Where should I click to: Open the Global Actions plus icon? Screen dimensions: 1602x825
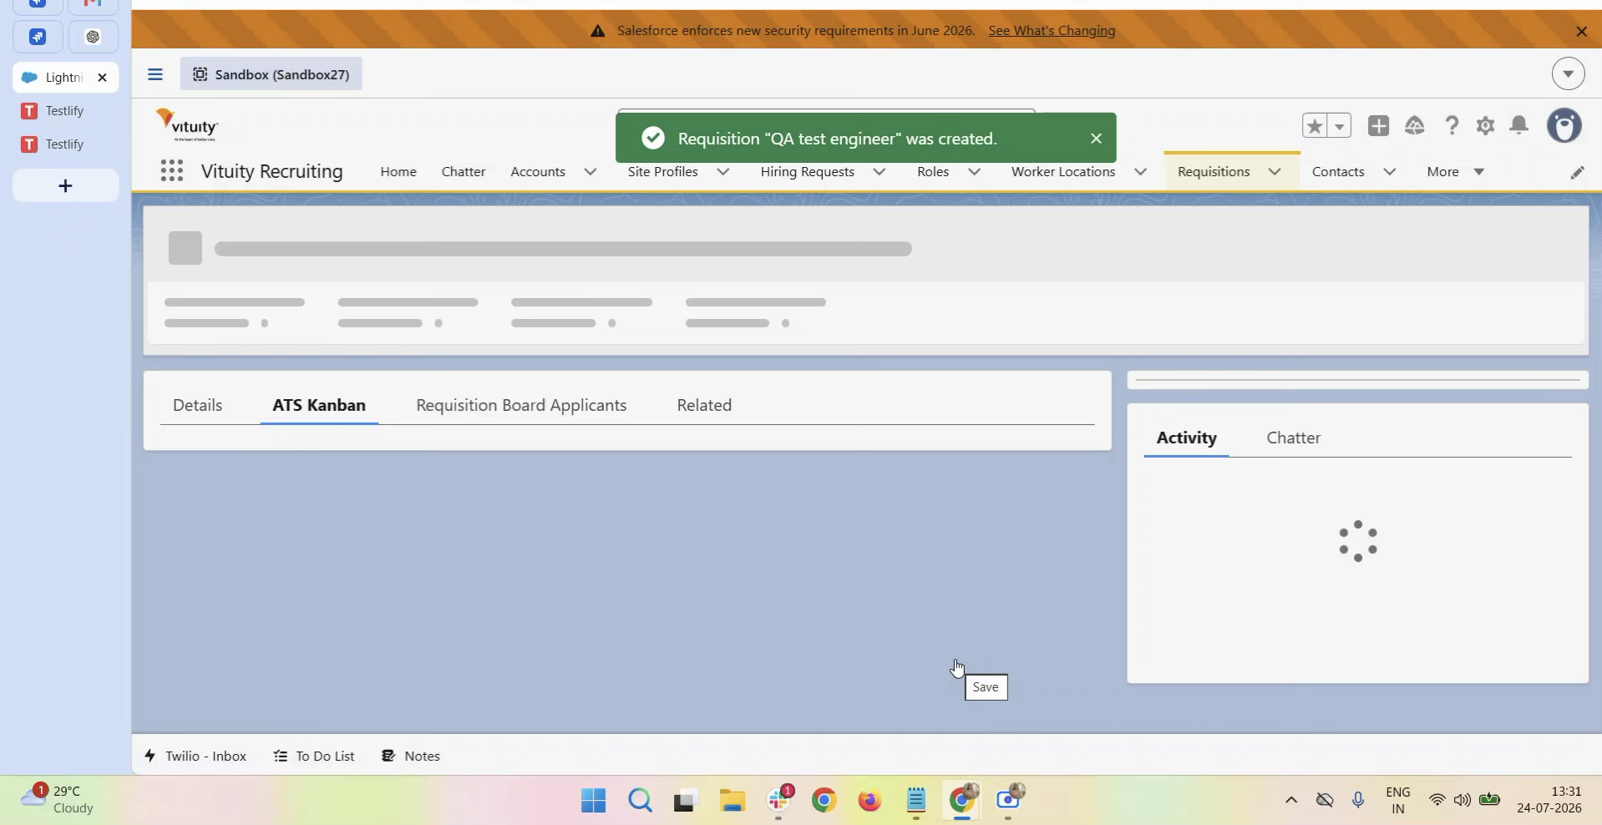pyautogui.click(x=1378, y=126)
